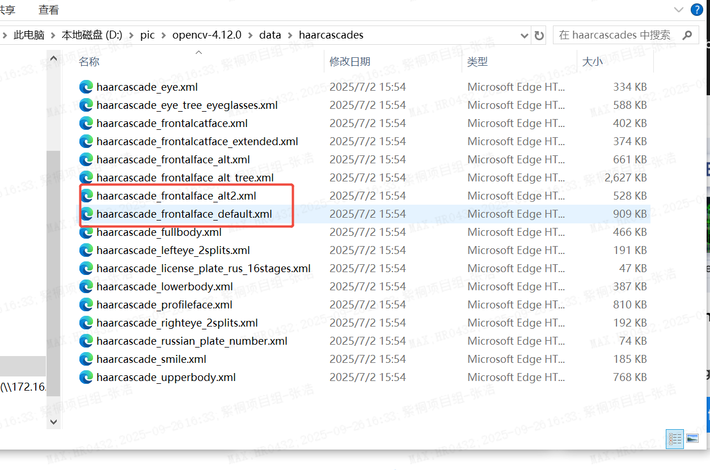
Task: Sort files by 名称 column
Action: coord(90,61)
